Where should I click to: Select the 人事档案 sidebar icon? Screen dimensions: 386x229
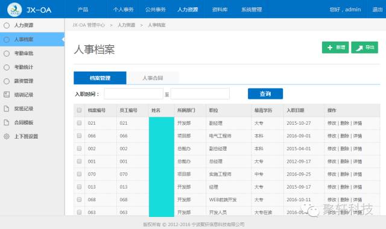tap(7, 39)
